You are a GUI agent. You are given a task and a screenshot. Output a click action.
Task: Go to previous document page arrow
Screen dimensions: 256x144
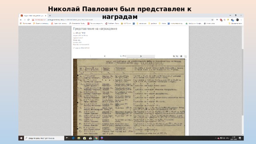click(x=105, y=56)
